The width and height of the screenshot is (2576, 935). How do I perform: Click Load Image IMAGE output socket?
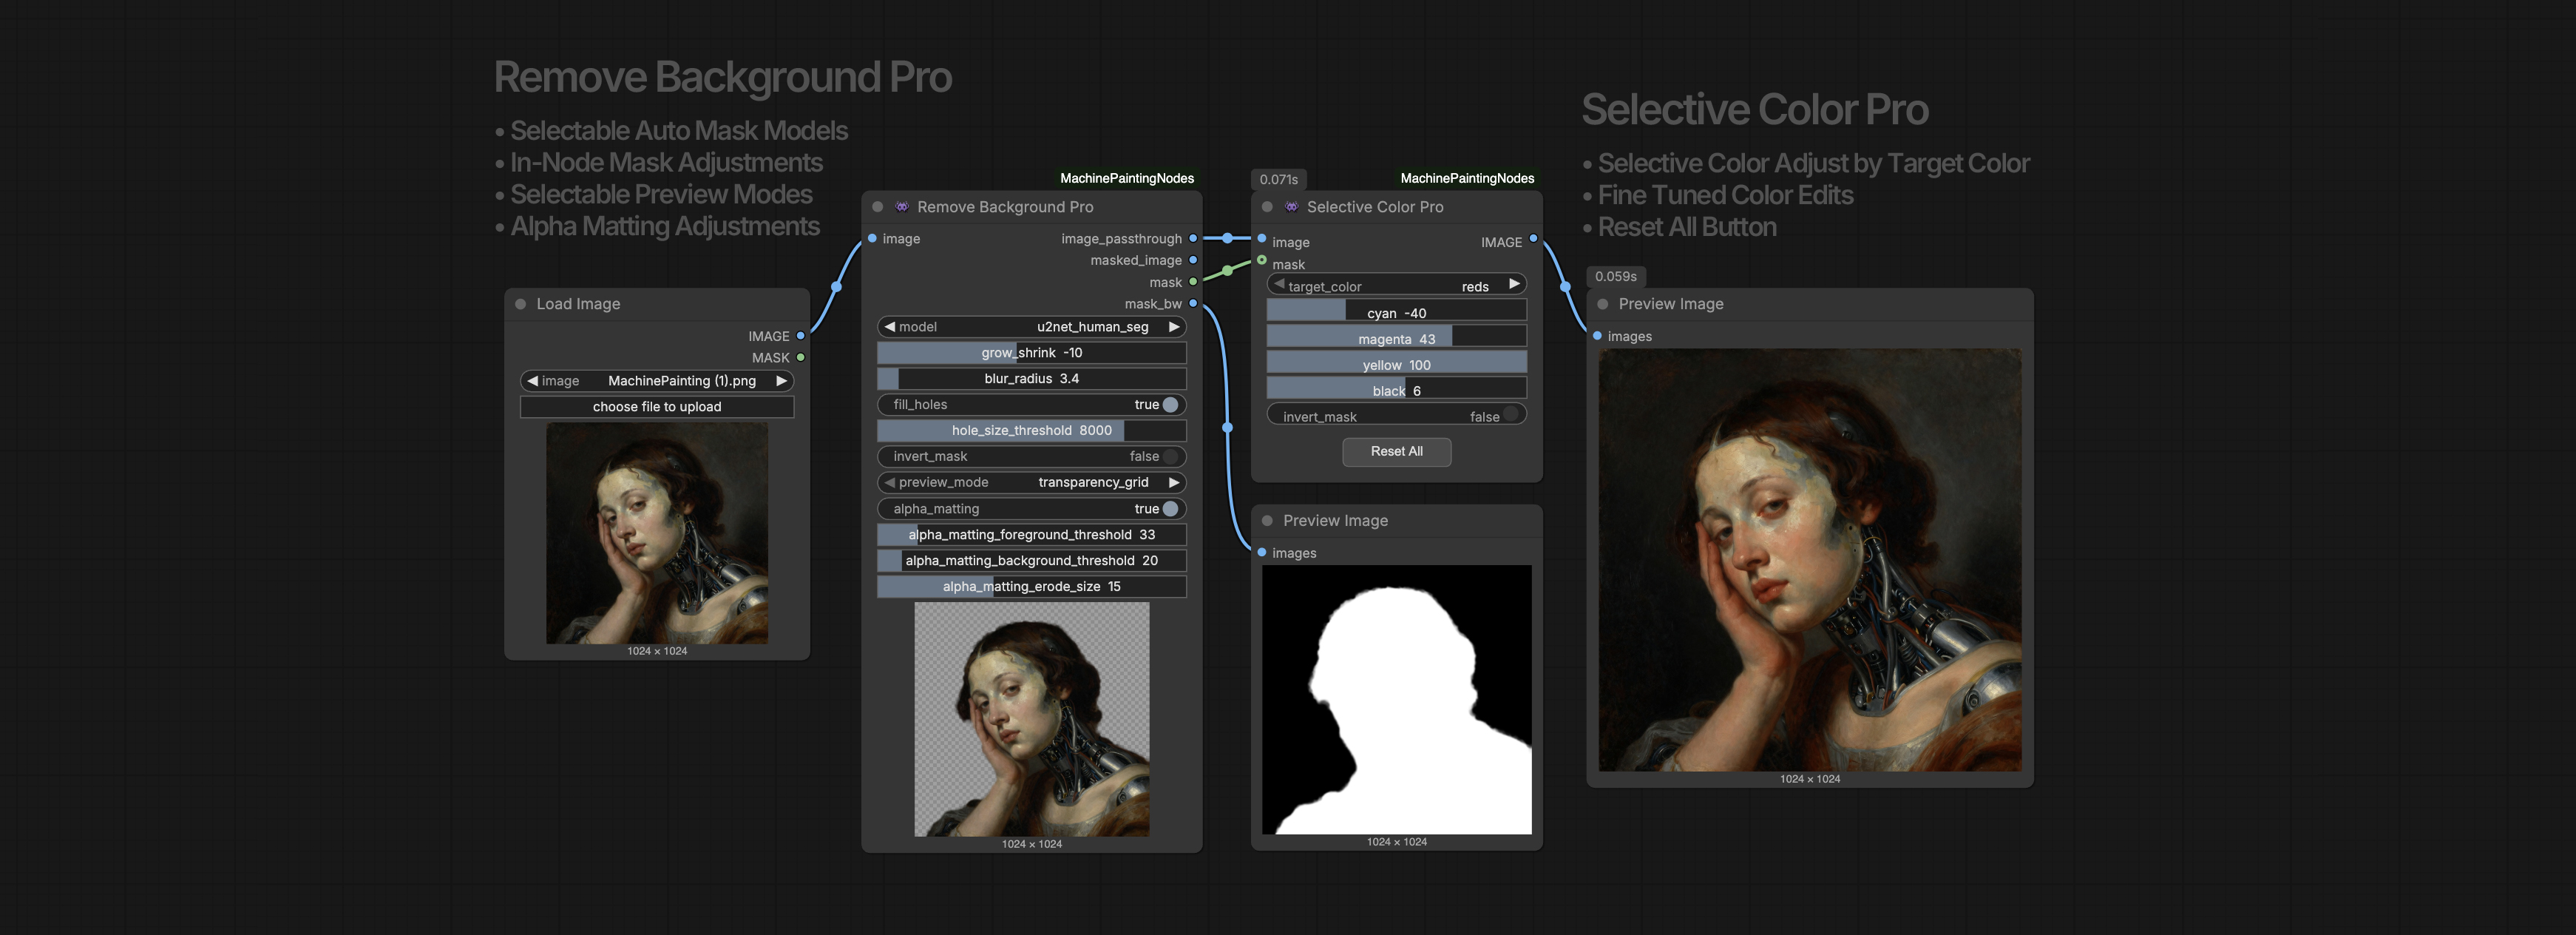(x=800, y=336)
